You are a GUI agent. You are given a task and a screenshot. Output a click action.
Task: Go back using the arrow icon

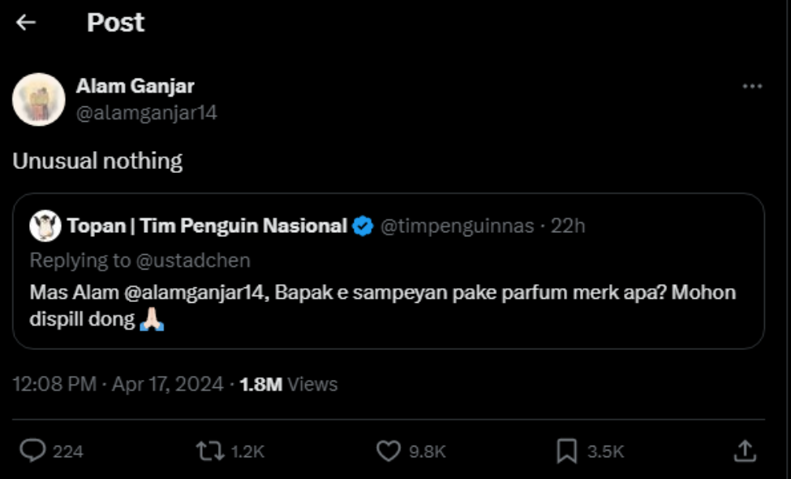click(25, 22)
